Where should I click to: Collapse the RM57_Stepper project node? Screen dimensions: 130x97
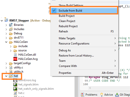pyautogui.click(x=2, y=21)
